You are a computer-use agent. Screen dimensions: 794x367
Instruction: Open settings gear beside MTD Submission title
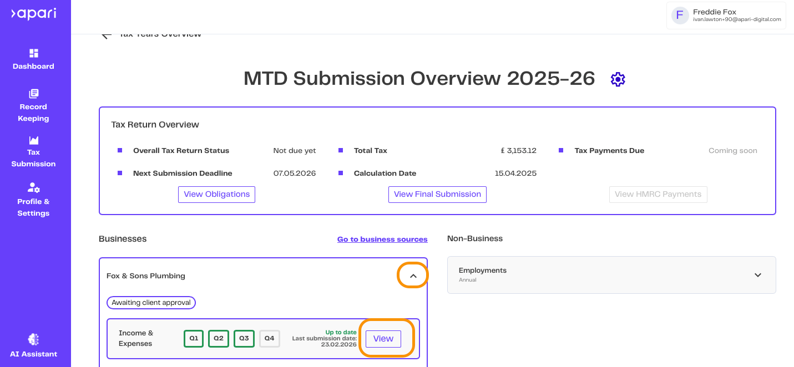[618, 79]
